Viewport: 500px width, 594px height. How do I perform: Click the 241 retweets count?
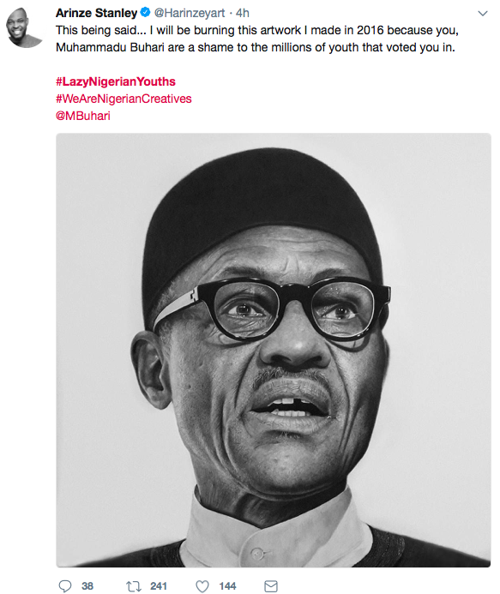pyautogui.click(x=159, y=586)
